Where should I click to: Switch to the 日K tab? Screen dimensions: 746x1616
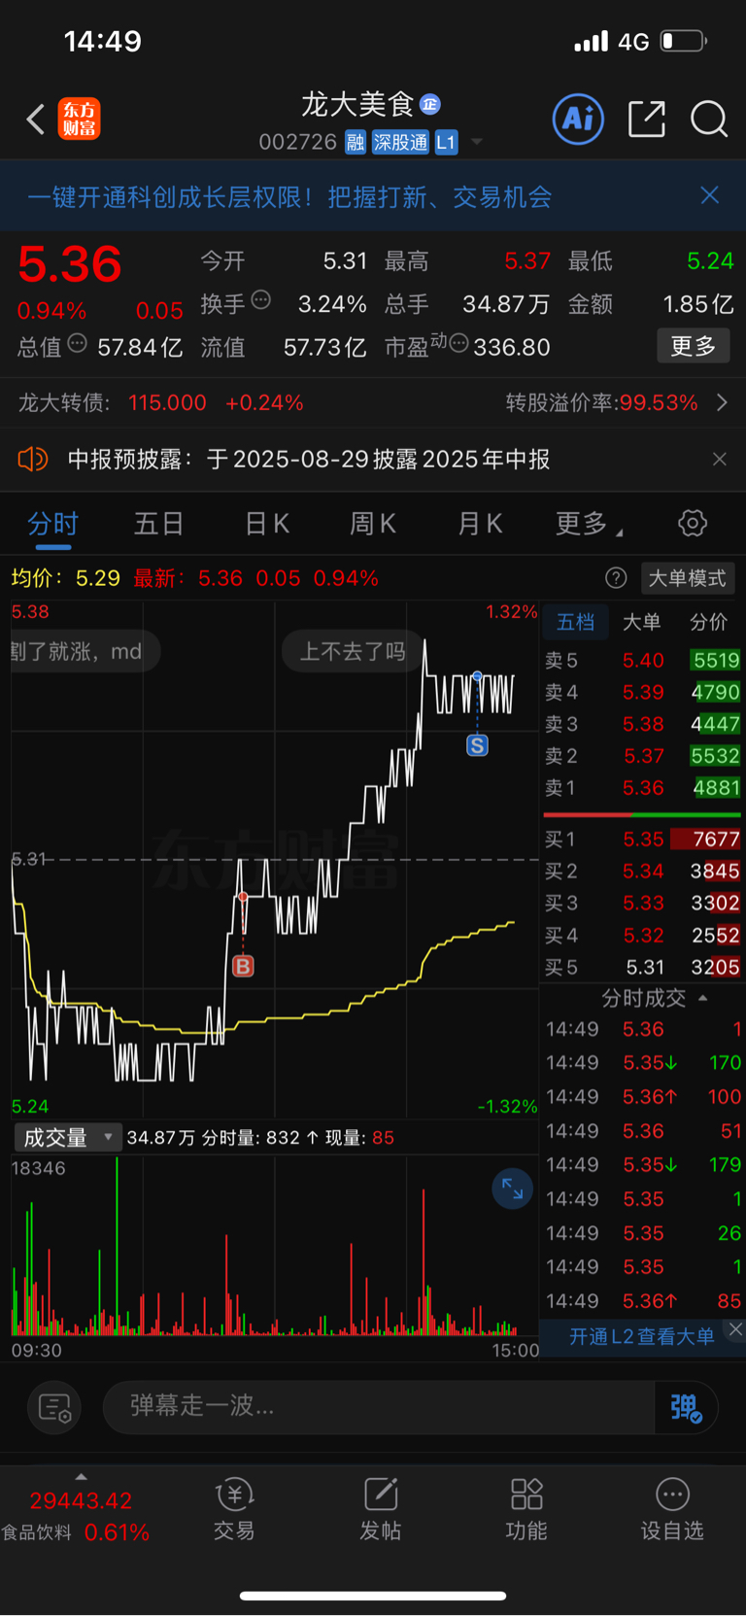267,524
